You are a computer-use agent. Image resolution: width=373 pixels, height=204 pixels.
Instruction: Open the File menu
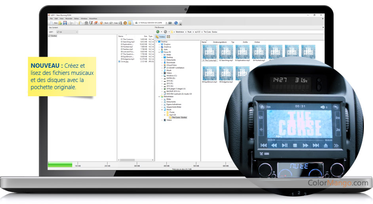pyautogui.click(x=51, y=19)
